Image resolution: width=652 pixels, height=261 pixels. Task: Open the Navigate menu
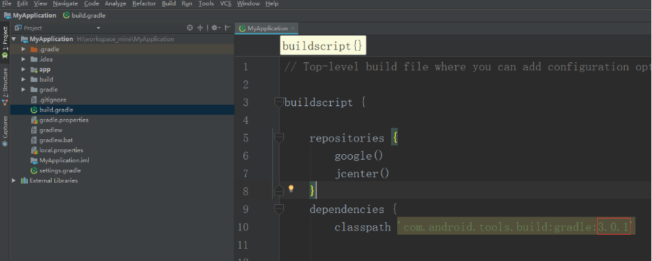point(65,4)
